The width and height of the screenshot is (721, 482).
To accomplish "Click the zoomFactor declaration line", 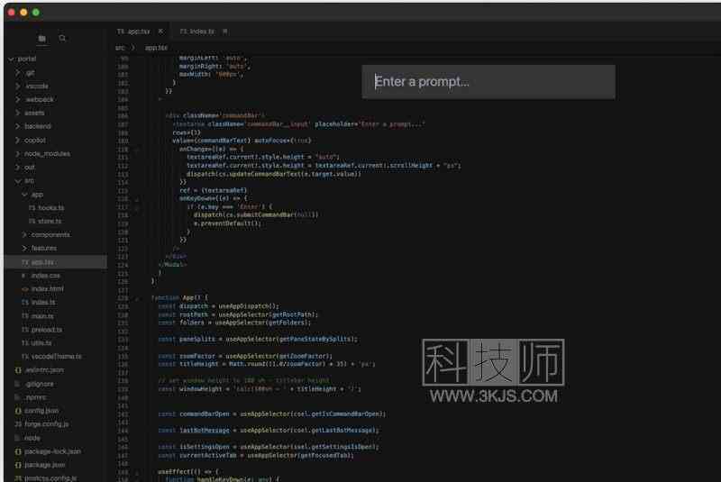I will coord(245,356).
